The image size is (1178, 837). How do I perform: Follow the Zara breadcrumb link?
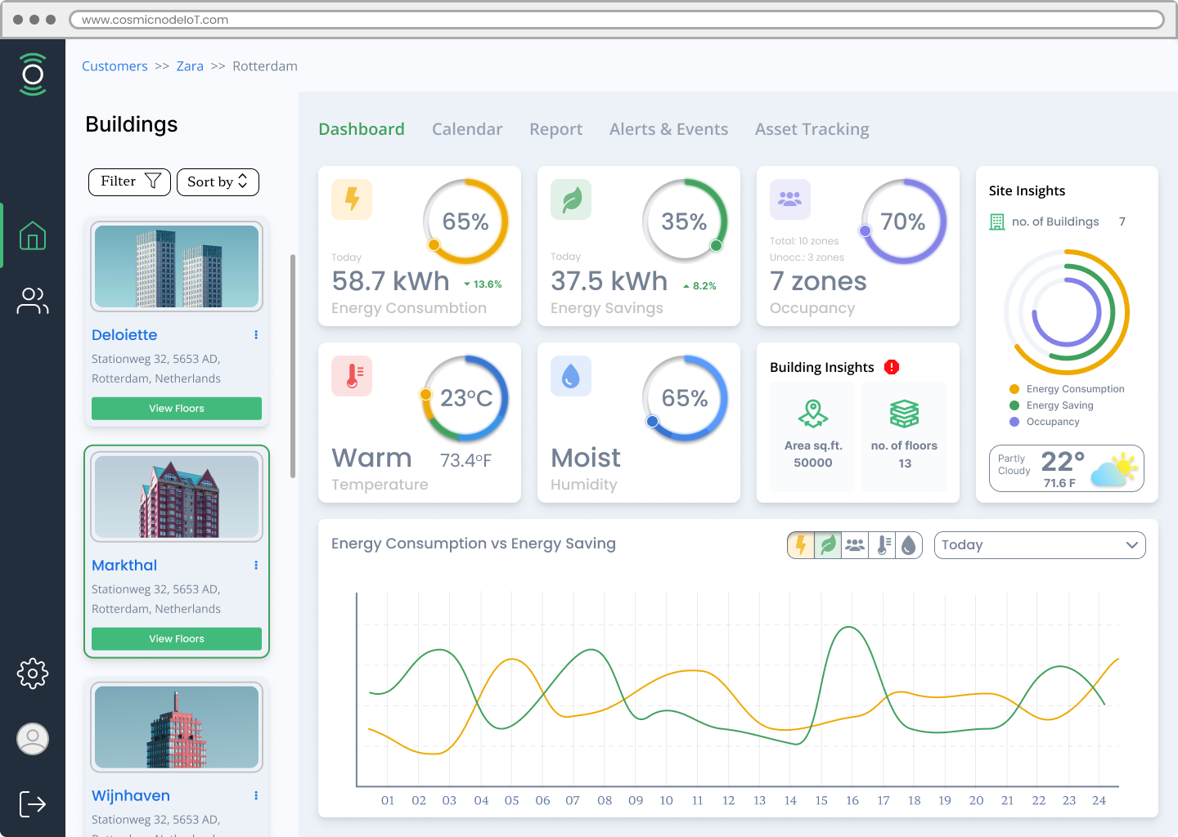[190, 66]
